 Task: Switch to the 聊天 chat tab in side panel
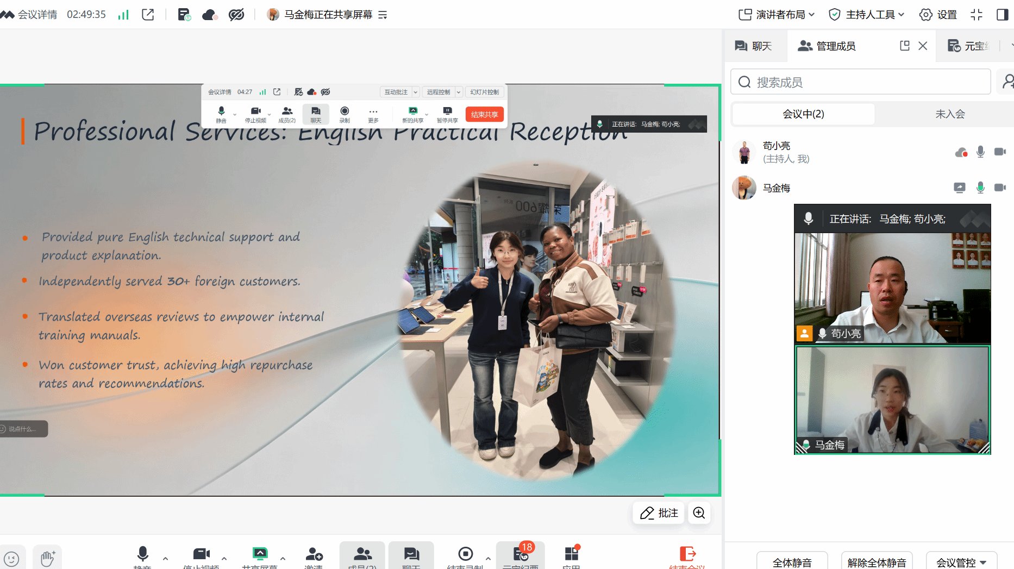pyautogui.click(x=753, y=46)
